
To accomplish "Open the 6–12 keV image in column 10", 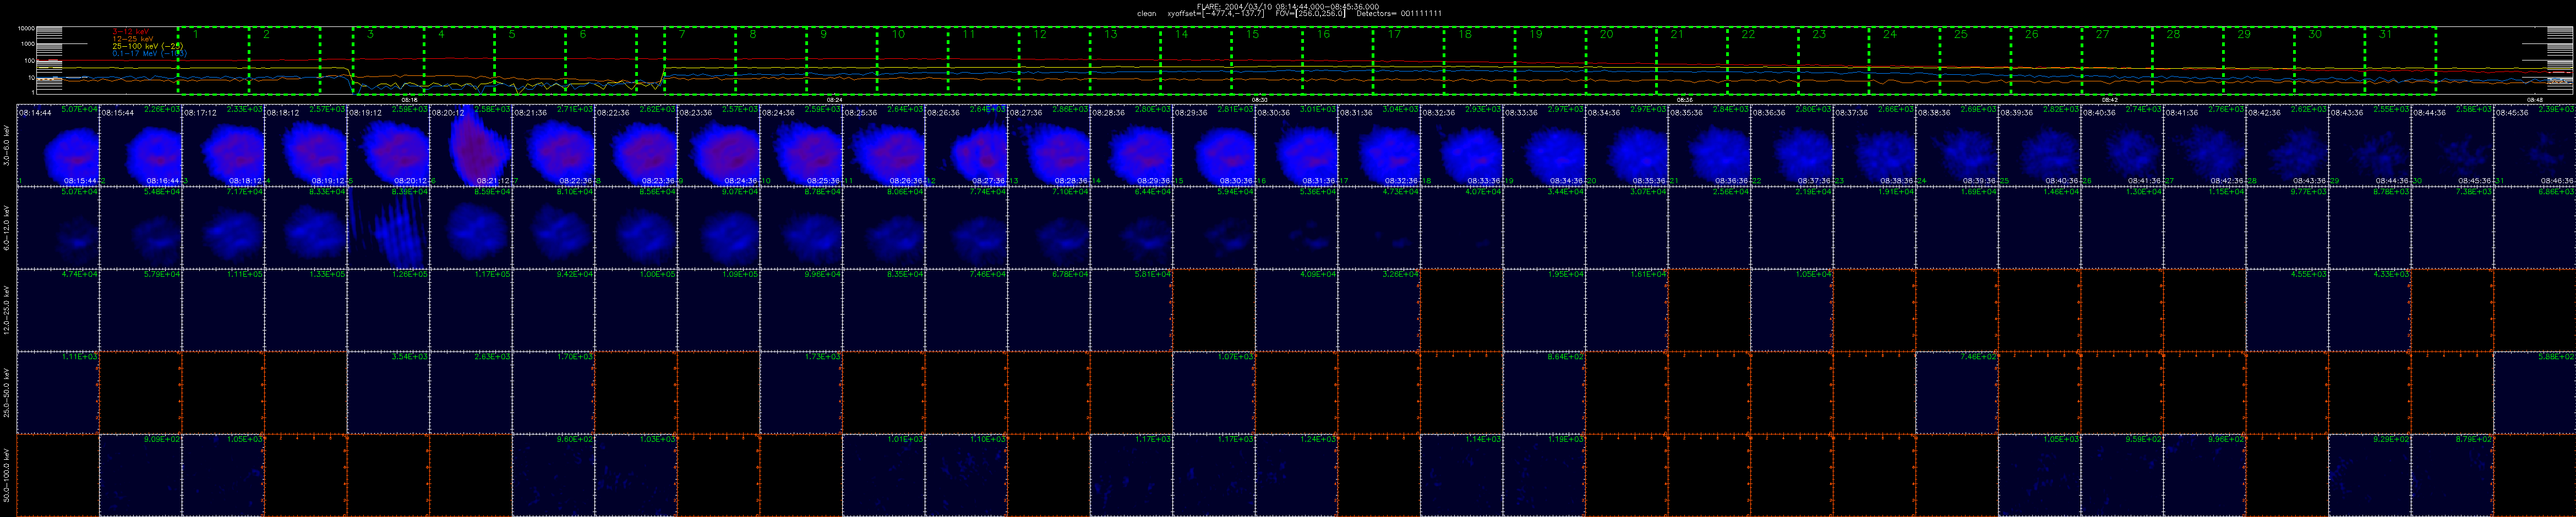I will click(x=801, y=228).
